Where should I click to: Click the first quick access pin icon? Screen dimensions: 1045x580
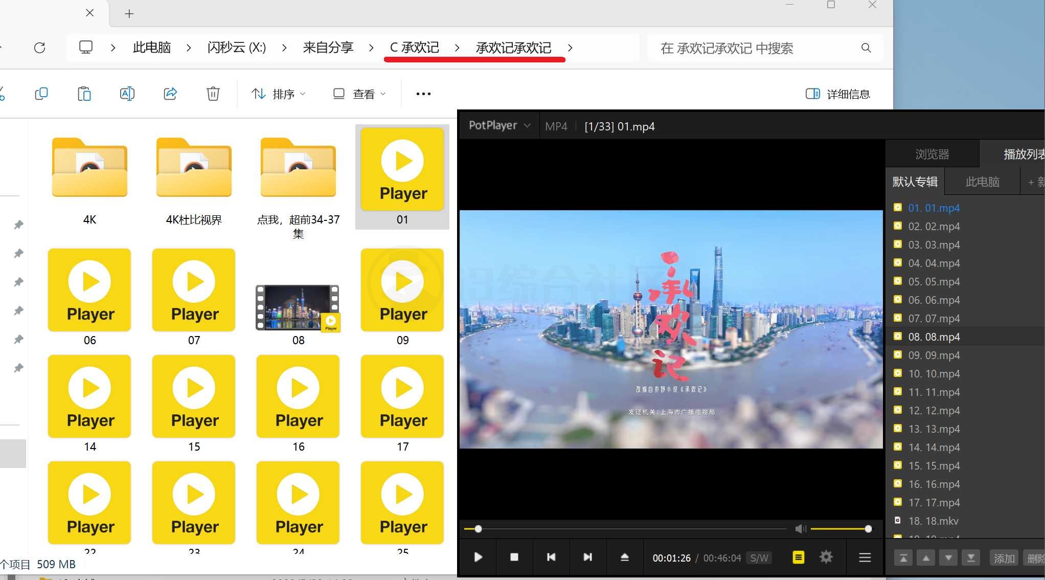(x=18, y=225)
